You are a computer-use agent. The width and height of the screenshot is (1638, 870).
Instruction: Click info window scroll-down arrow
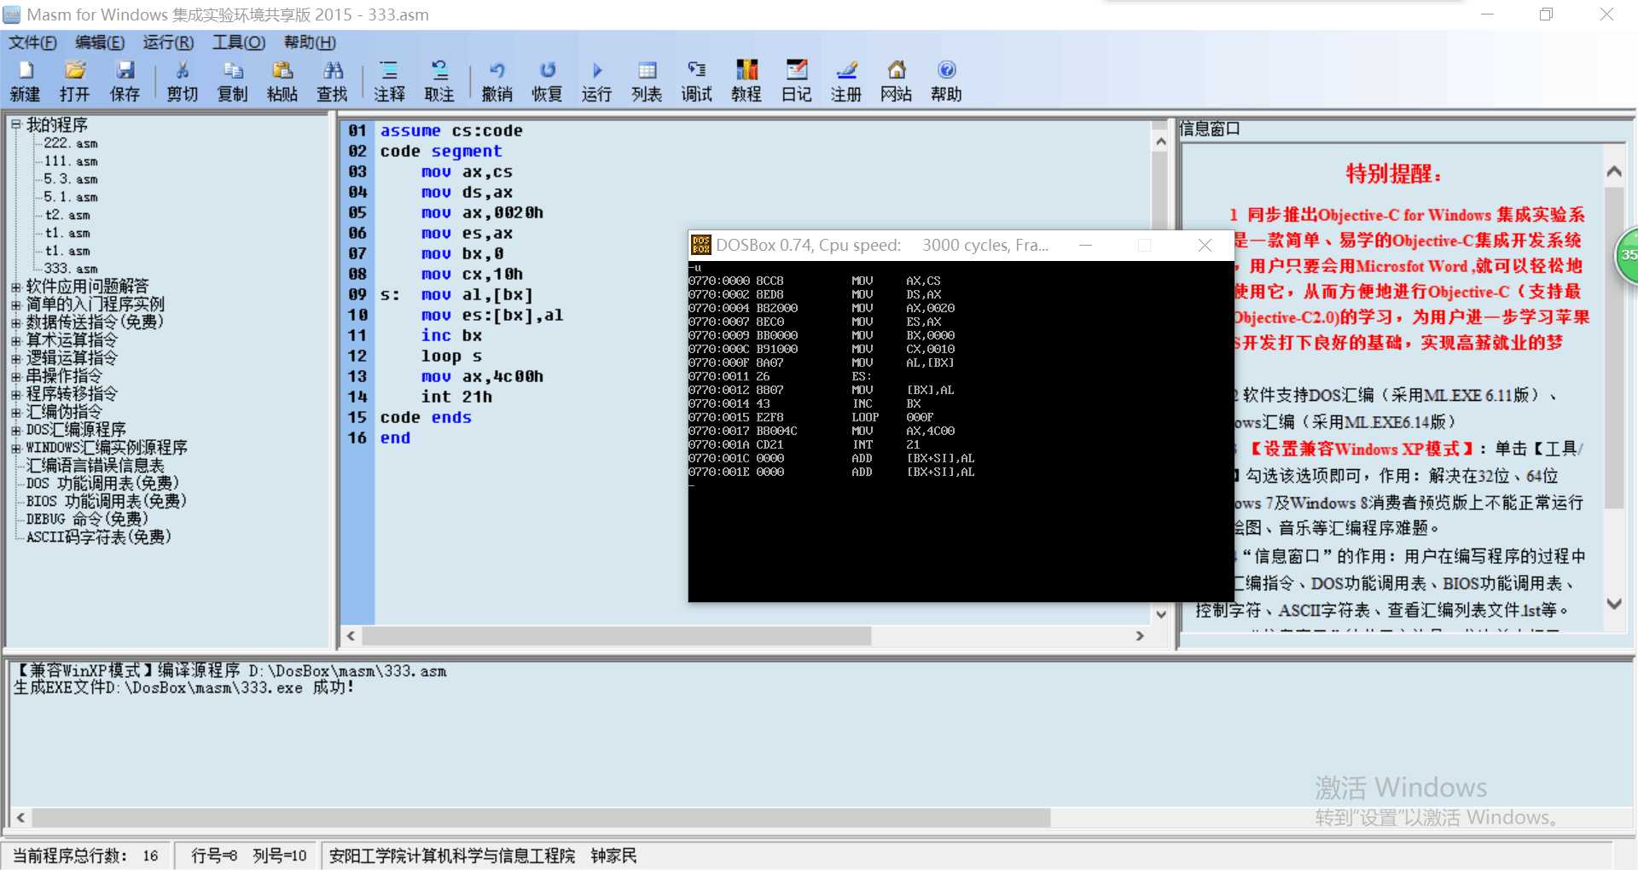click(1614, 604)
